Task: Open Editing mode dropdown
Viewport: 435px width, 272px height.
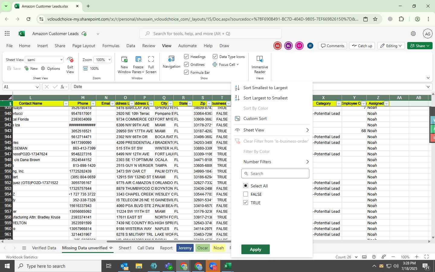Action: [391, 46]
